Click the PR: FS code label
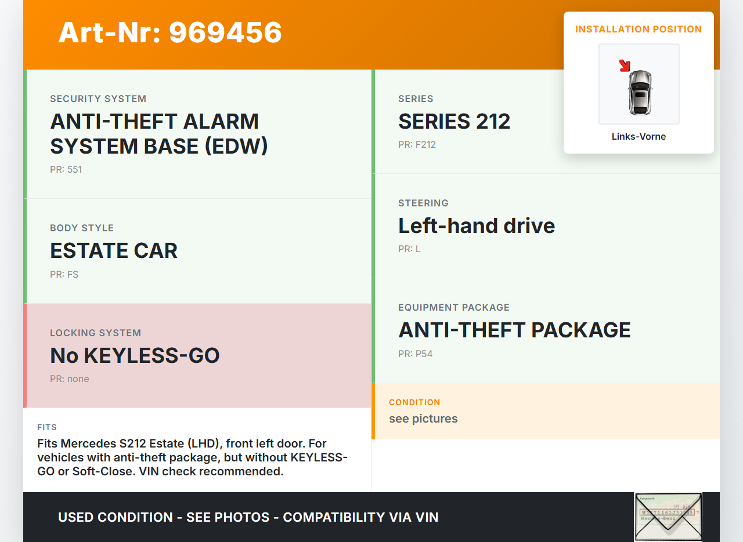 tap(64, 275)
